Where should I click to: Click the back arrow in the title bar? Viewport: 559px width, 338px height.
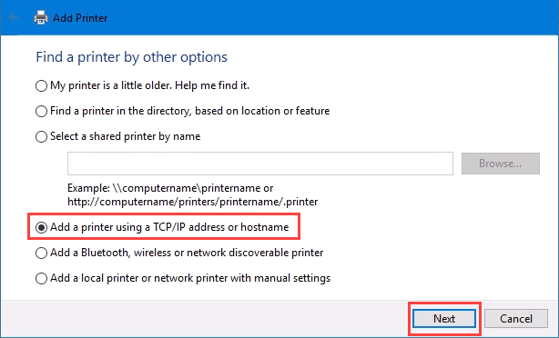[x=13, y=17]
